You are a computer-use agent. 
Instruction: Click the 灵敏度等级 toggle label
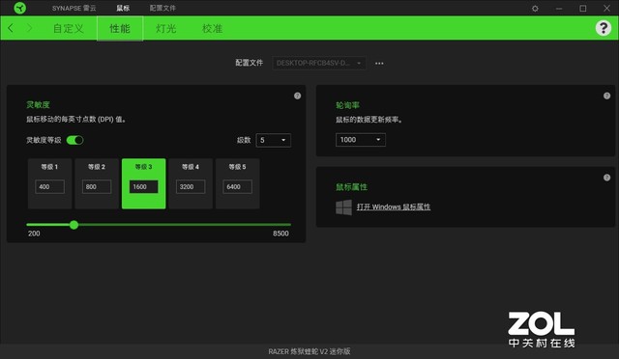pos(44,140)
